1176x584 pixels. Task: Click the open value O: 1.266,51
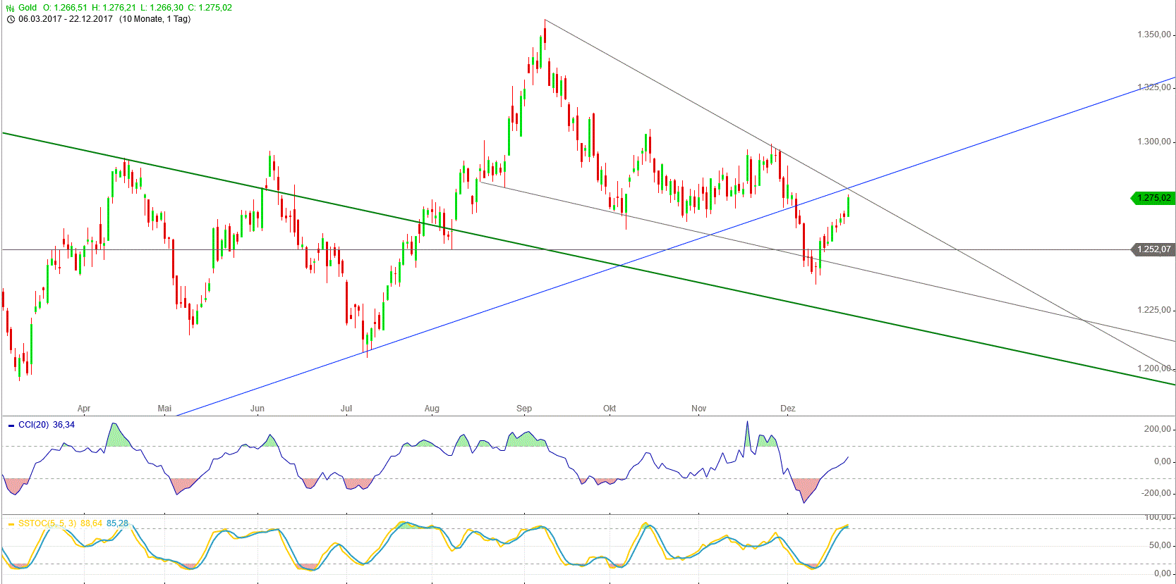click(x=65, y=8)
